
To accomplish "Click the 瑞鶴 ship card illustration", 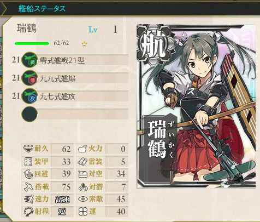I will coord(196,106).
